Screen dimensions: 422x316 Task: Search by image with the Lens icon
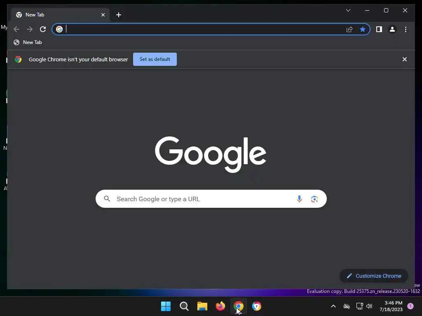click(x=314, y=199)
